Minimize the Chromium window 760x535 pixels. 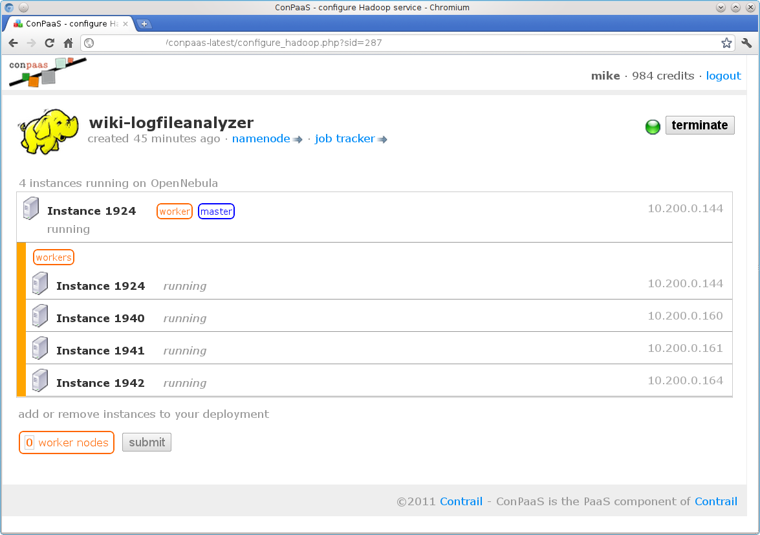click(721, 7)
